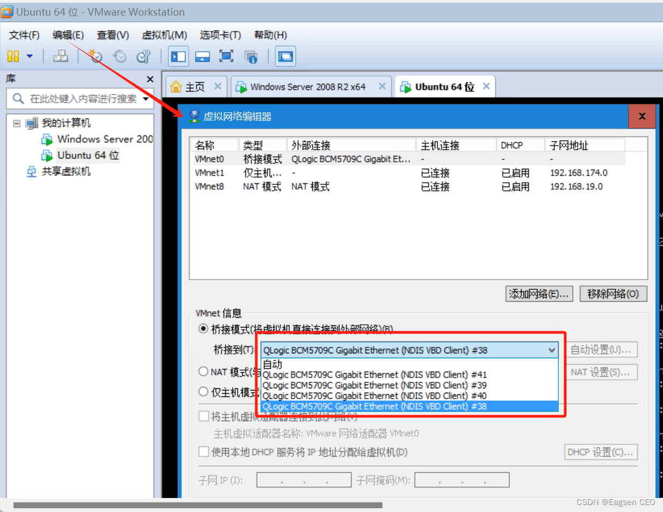This screenshot has height=512, width=663.
Task: Choose highlighted adapter #38 in the dropdown list
Action: click(409, 407)
